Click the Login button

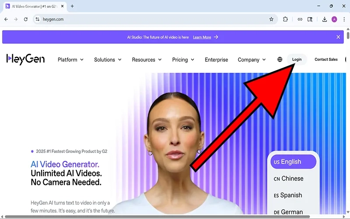tap(297, 60)
